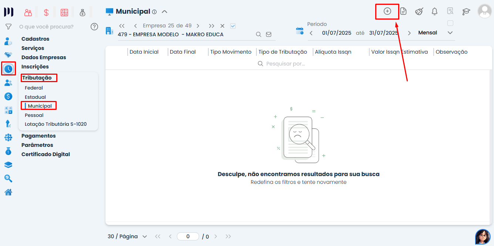Click the graduation cap training icon

(466, 11)
